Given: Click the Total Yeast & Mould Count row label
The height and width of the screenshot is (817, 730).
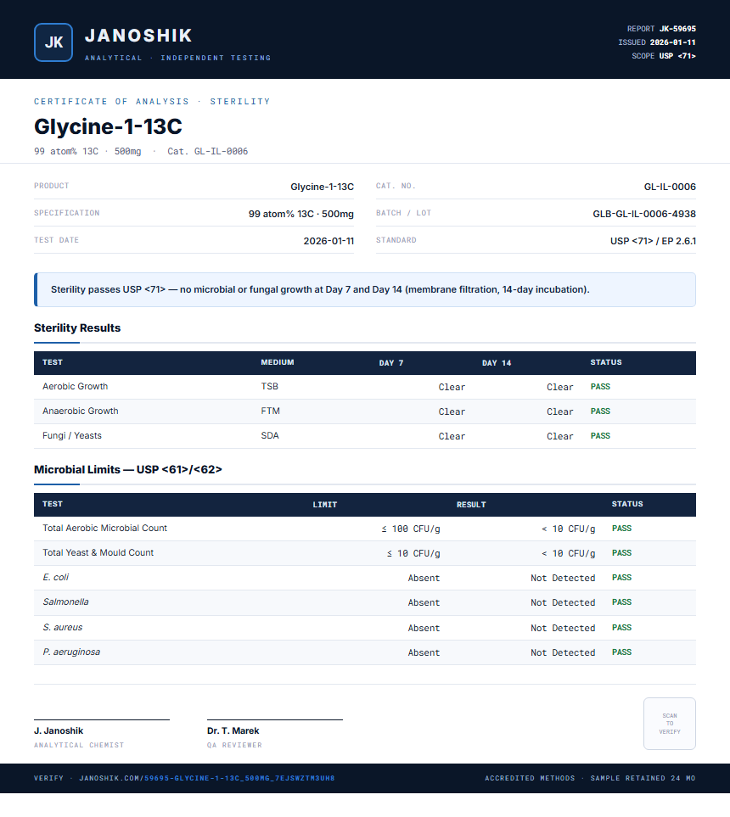Looking at the screenshot, I should pos(98,552).
